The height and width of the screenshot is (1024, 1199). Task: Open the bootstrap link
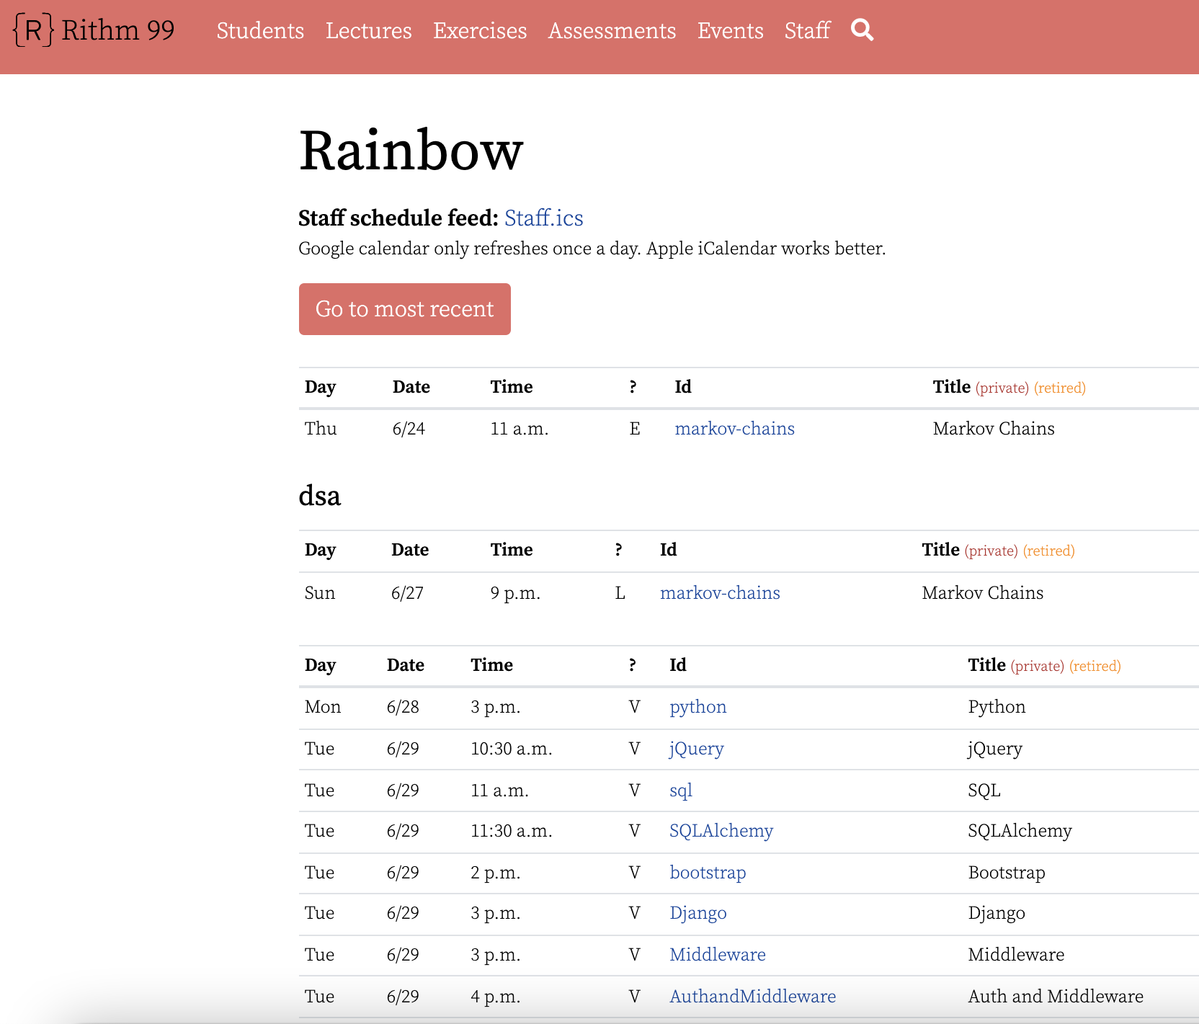coord(708,873)
